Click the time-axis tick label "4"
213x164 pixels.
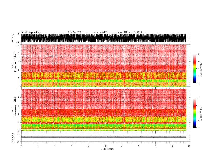[x=88, y=146]
